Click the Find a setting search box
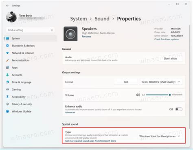 31,30
